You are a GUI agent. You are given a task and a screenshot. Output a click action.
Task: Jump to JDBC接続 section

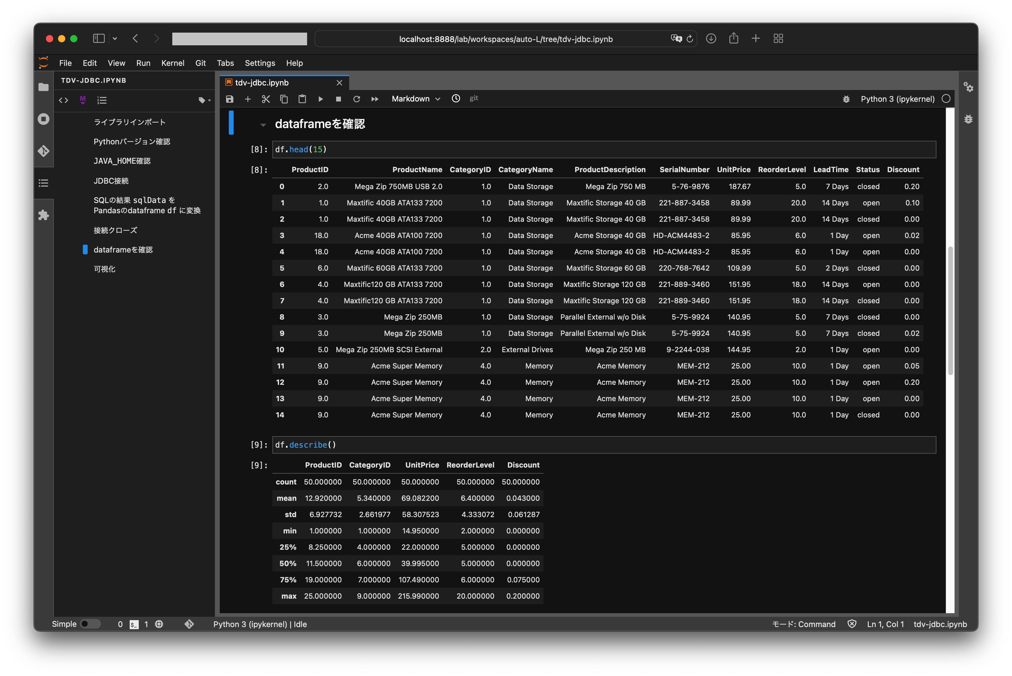click(x=111, y=181)
